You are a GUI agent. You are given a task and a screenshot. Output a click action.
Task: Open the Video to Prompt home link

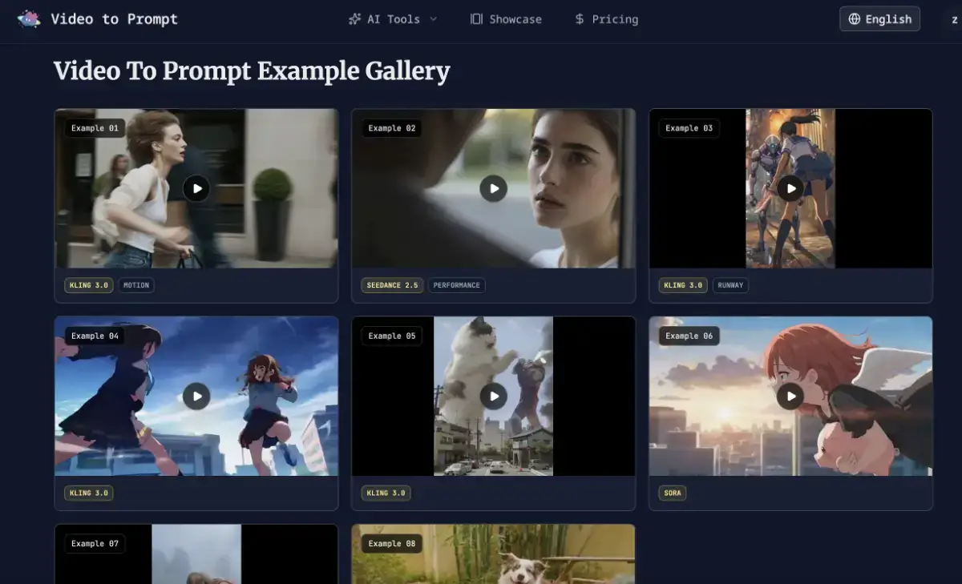pyautogui.click(x=97, y=18)
